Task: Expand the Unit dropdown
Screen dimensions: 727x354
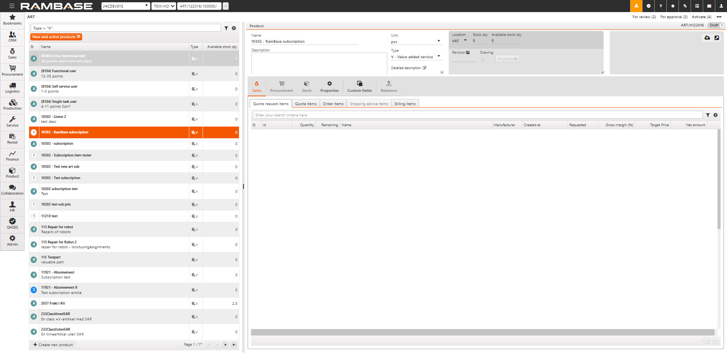Action: click(439, 41)
